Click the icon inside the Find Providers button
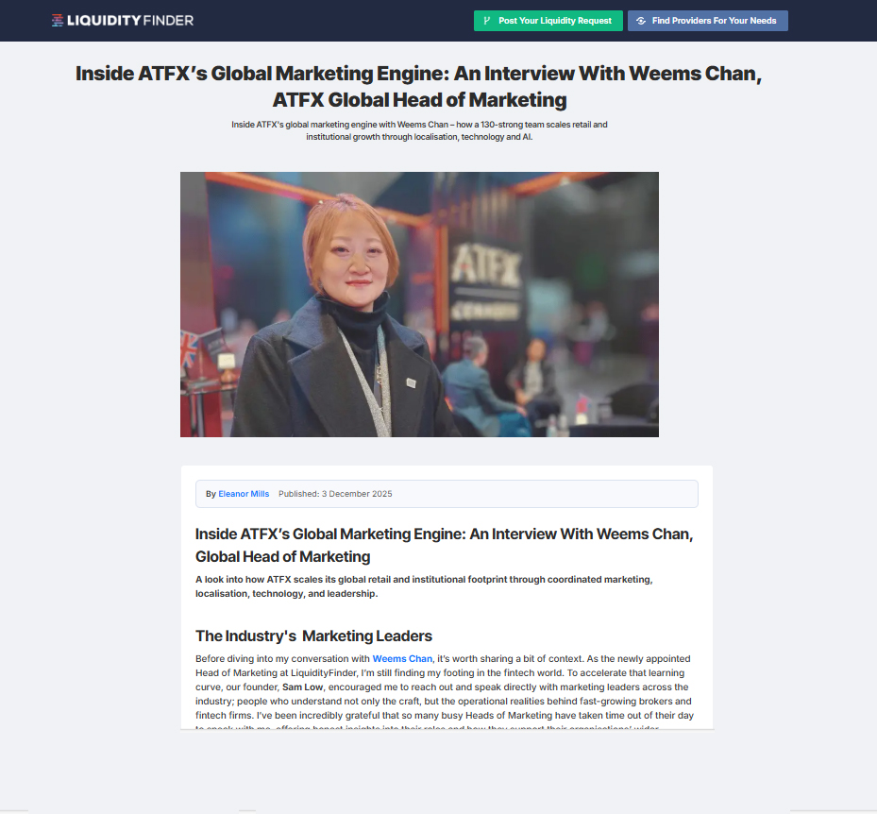The width and height of the screenshot is (877, 814). pos(641,21)
